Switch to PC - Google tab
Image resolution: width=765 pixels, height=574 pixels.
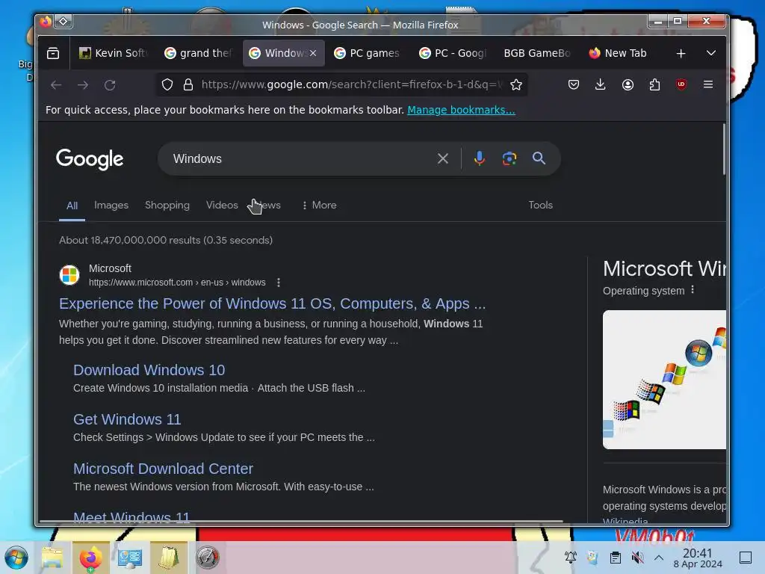click(453, 53)
